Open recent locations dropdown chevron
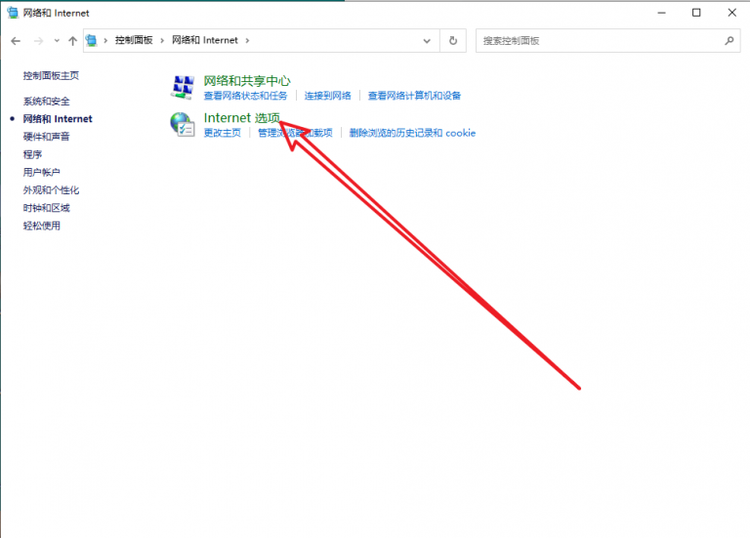This screenshot has height=538, width=750. point(57,41)
